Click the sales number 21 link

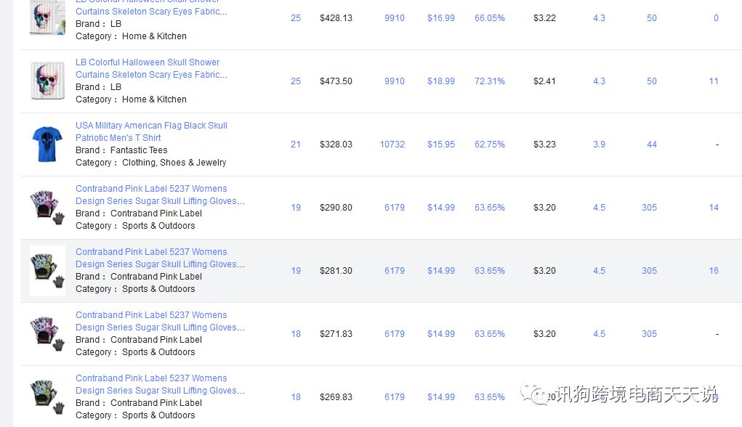click(296, 145)
